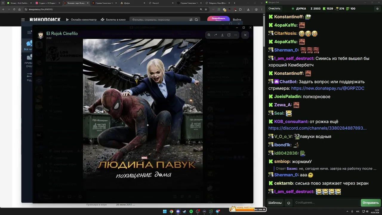Switch to the Telegram browser tab
382x215 pixels.
(x=218, y=3)
